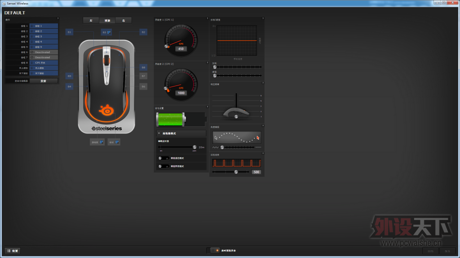Open help for the acceleration/deceleration panel

(263, 18)
